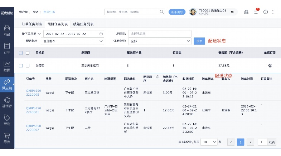The image size is (281, 156).
Task: Click the switch account arrows icon
Action: (x=232, y=12)
